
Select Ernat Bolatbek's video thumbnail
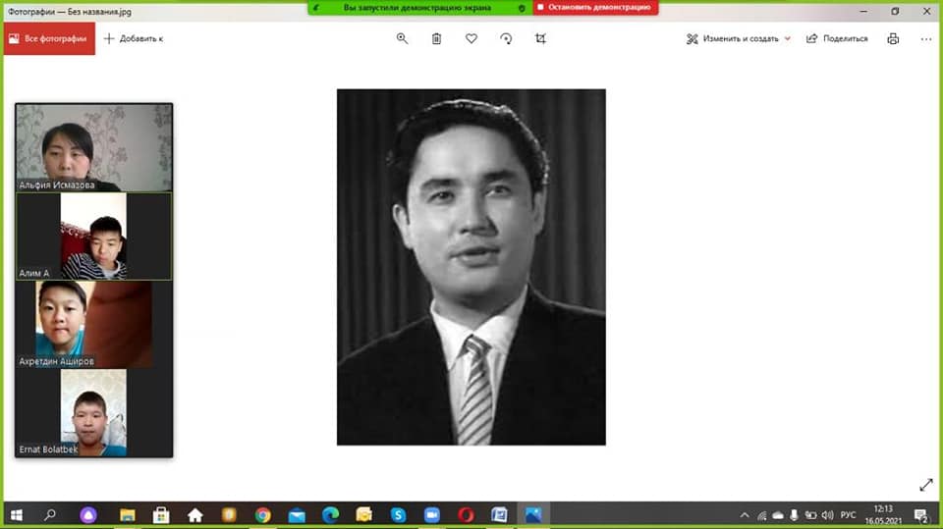tap(93, 412)
